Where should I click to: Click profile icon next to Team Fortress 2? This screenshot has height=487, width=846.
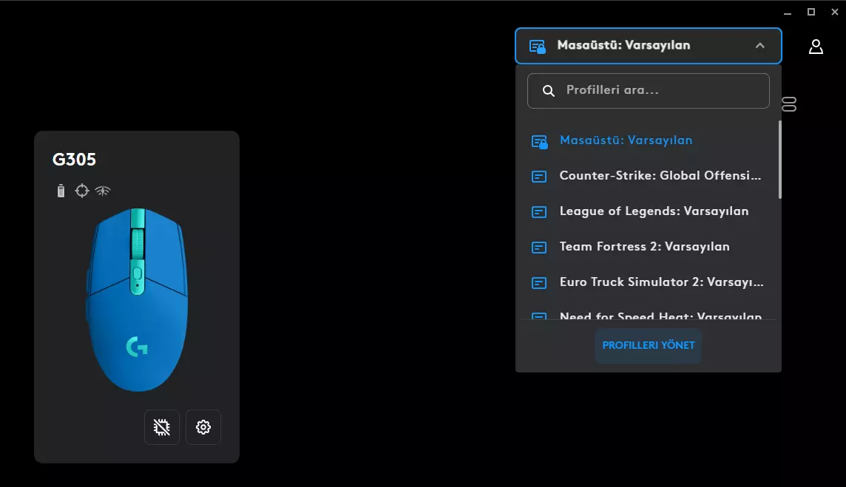[x=539, y=247]
